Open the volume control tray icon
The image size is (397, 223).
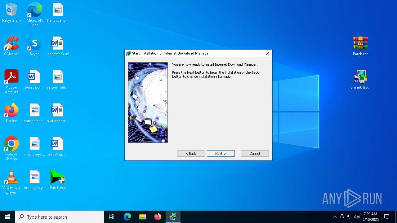click(x=357, y=217)
